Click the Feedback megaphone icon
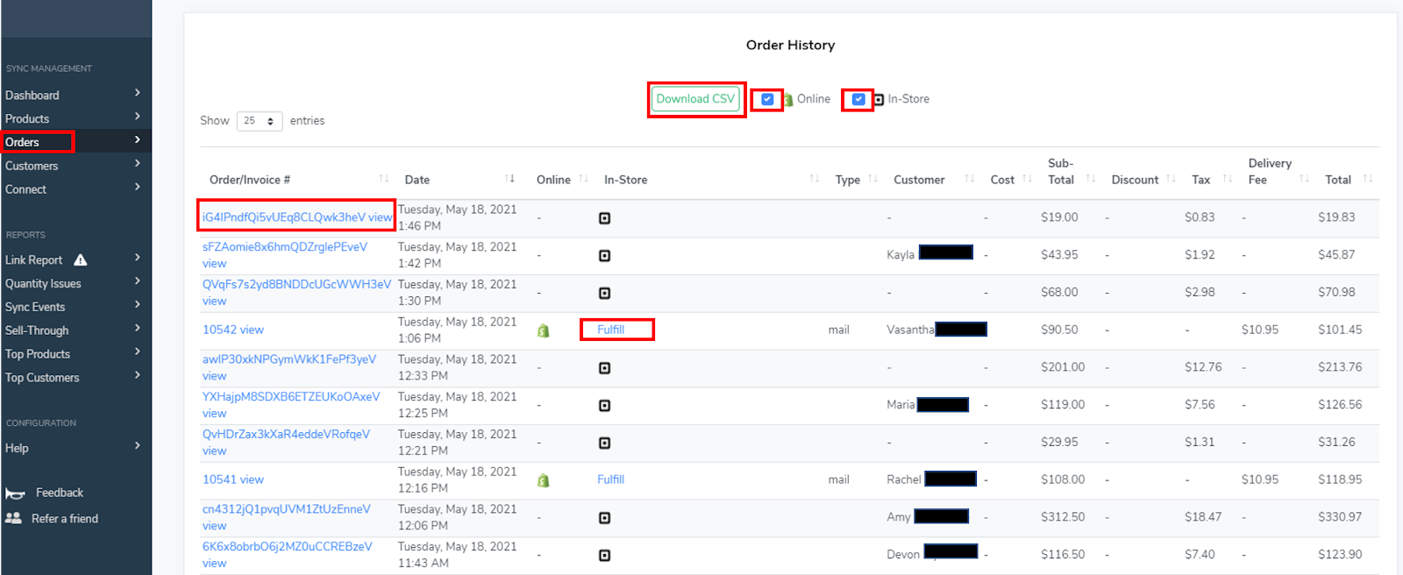Viewport: 1403px width, 575px height. click(15, 493)
